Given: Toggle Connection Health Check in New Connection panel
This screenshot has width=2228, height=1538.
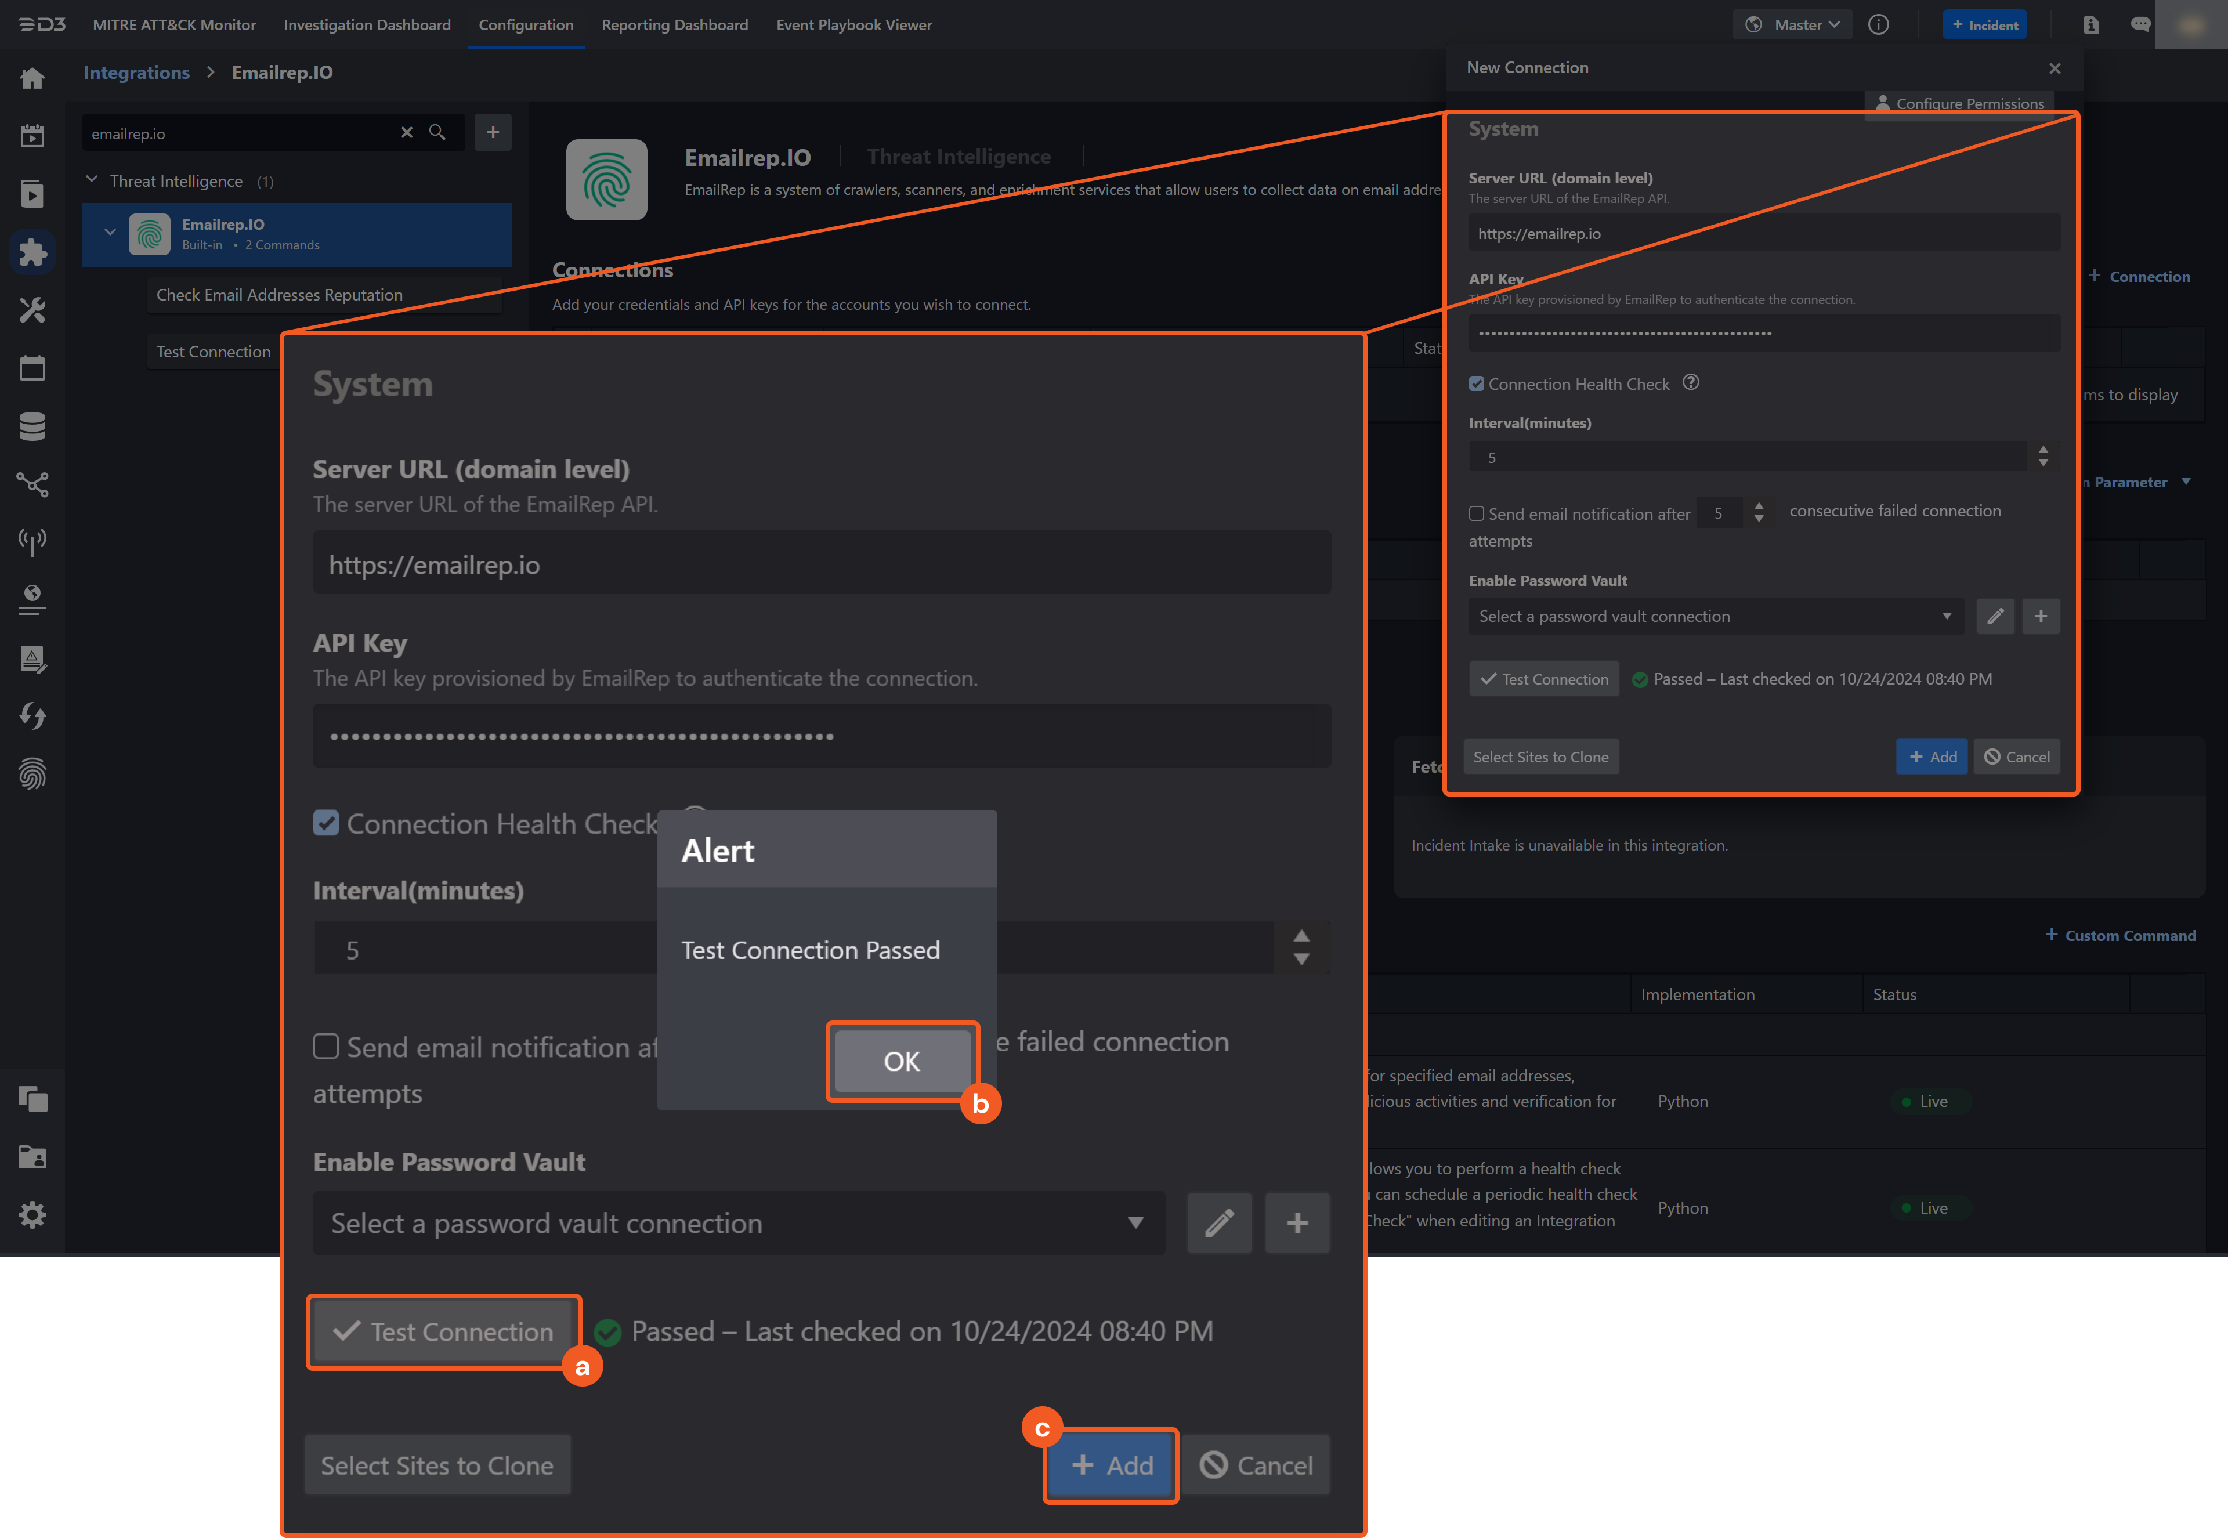Looking at the screenshot, I should [1476, 382].
